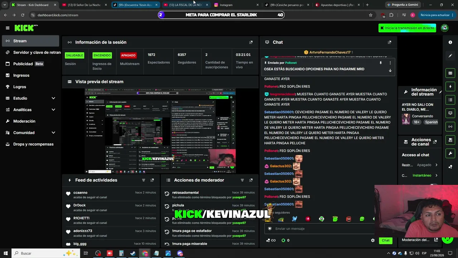The width and height of the screenshot is (458, 258).
Task: Click the retrasadomental moderator action entry
Action: pos(210,195)
